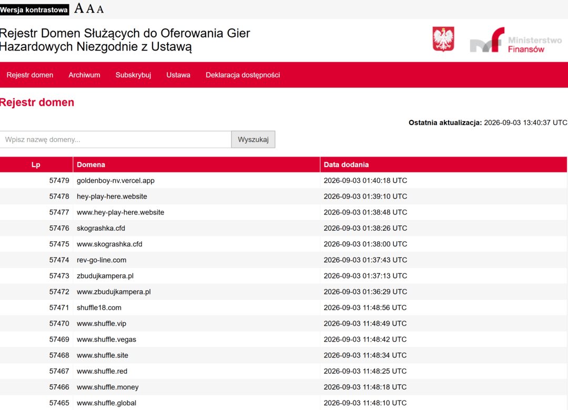Click date 2026-09-03 01:36:29 UTC

[x=365, y=292]
